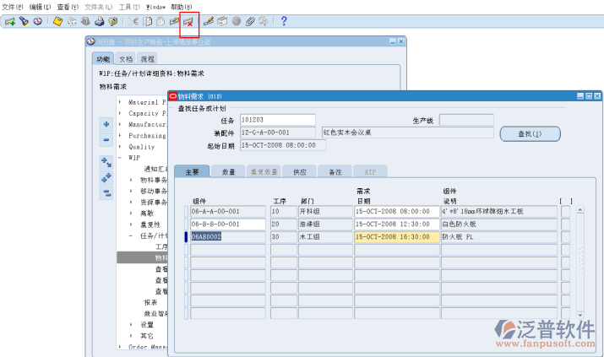Viewport: 604px width, 357px height.
Task: Switch to the 数量 tab
Action: coord(229,171)
